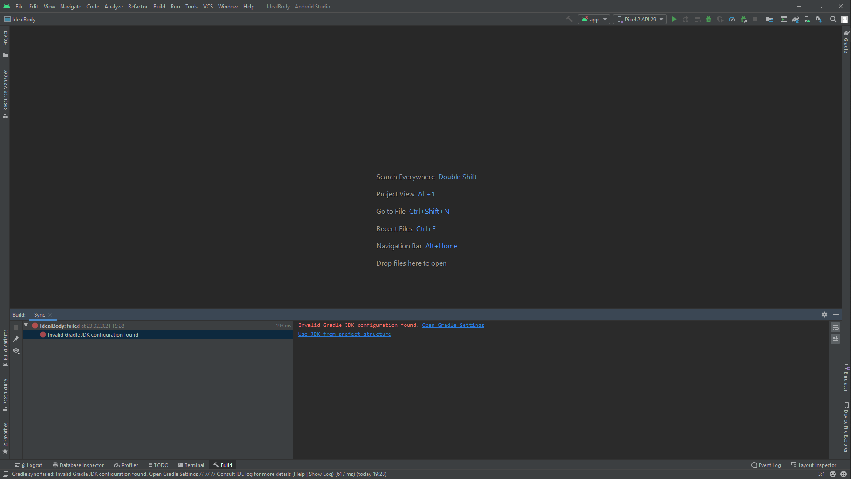851x479 pixels.
Task: Open the Project side panel
Action: pos(5,44)
